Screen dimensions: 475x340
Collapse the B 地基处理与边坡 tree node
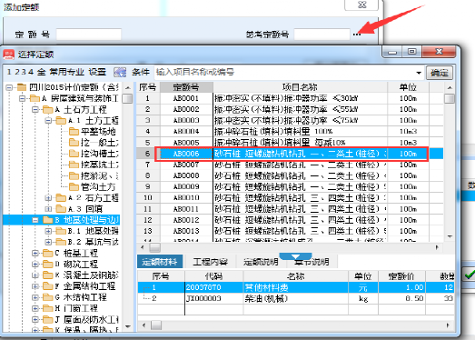[35, 220]
